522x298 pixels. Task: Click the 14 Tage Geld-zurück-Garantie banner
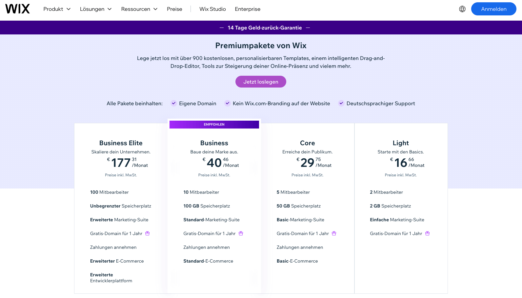(265, 28)
